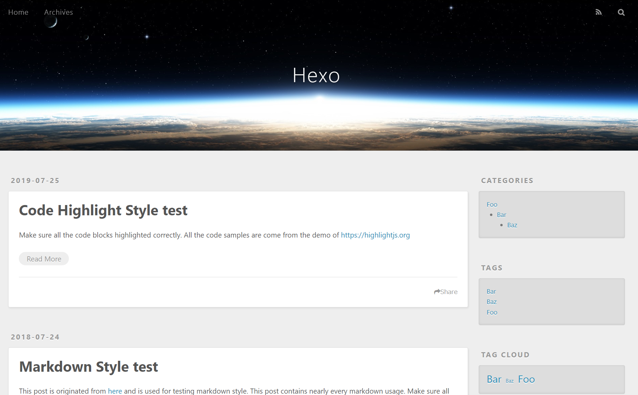Click the CATEGORIES widget heading
This screenshot has width=638, height=395.
(x=507, y=181)
